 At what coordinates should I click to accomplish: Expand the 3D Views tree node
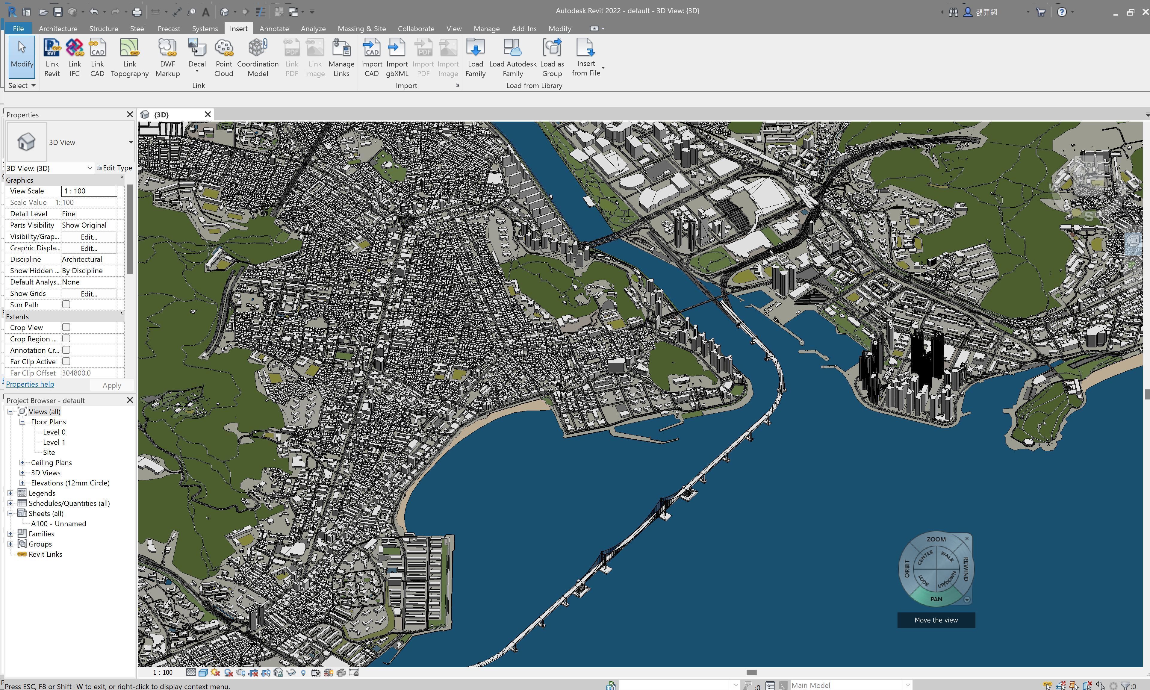pos(22,472)
